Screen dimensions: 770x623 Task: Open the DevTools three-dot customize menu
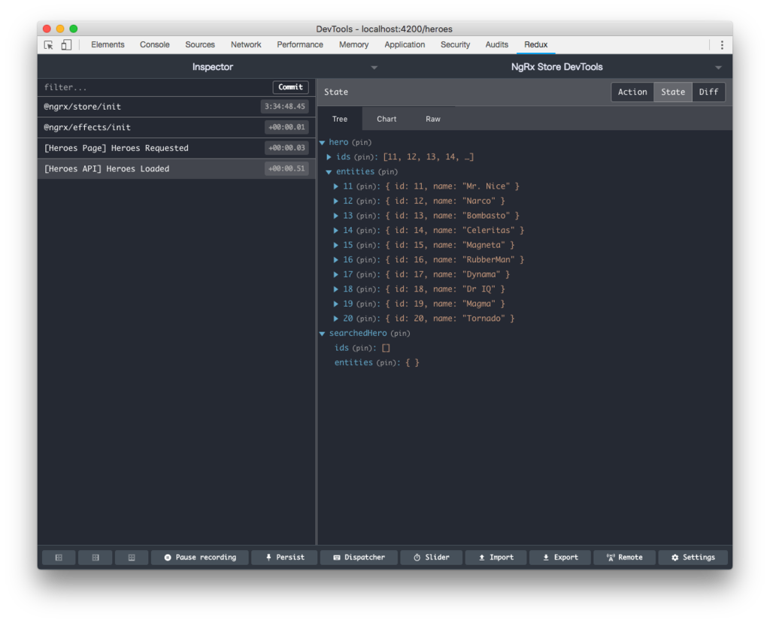pyautogui.click(x=721, y=44)
